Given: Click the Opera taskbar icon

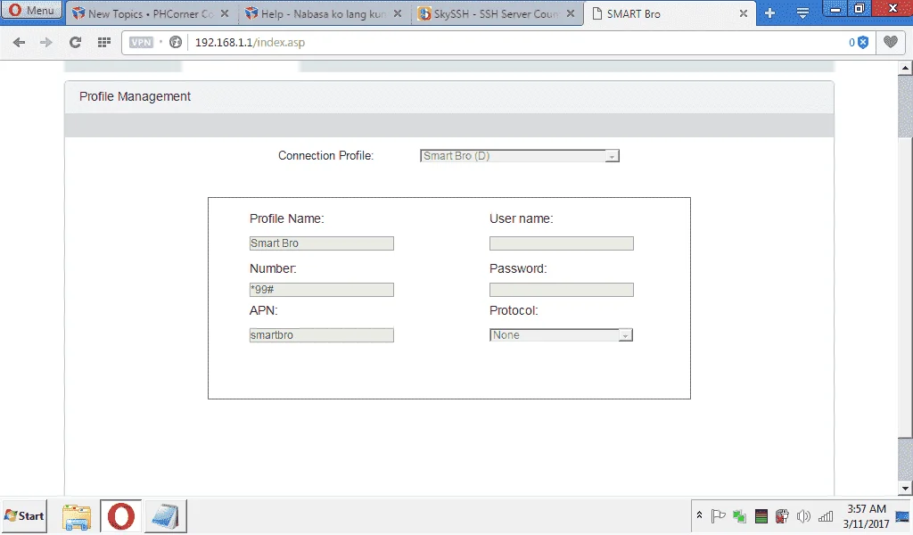Looking at the screenshot, I should click(121, 516).
